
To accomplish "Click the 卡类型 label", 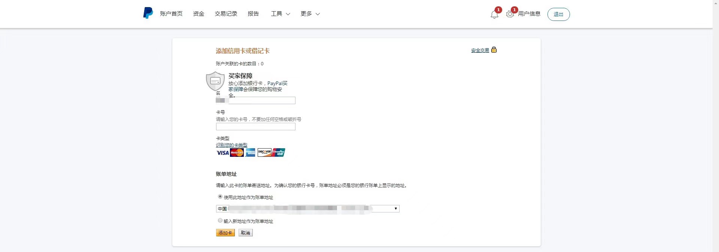I will [222, 138].
